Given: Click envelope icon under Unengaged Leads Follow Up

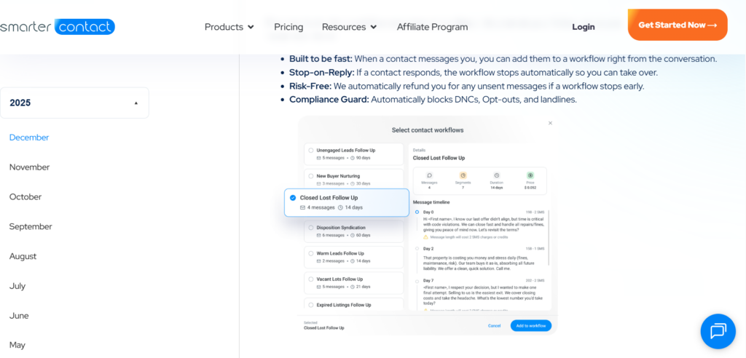Looking at the screenshot, I should (319, 158).
